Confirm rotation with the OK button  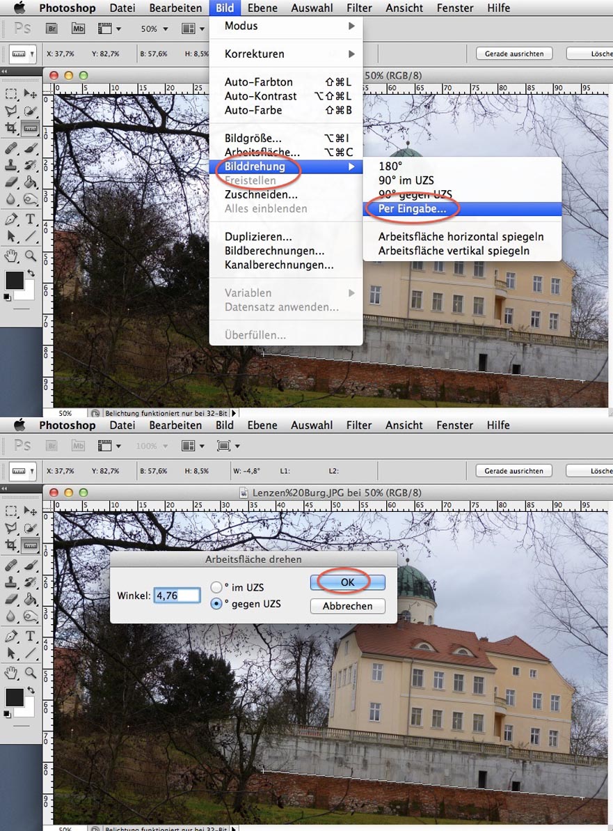[348, 582]
